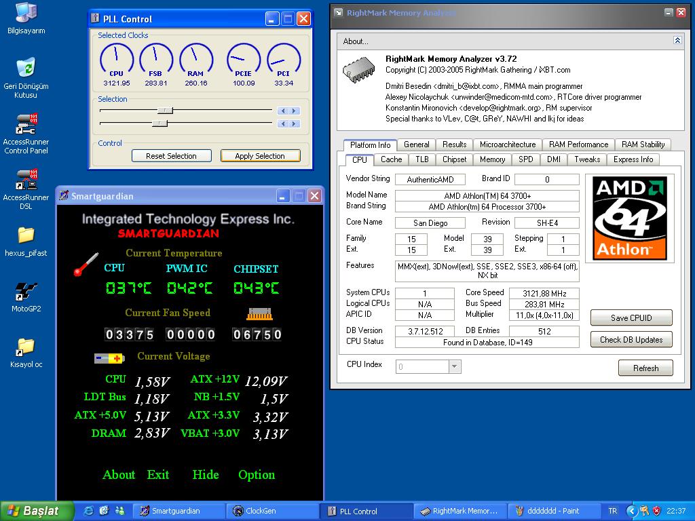Open the CPU Index dropdown

click(454, 366)
